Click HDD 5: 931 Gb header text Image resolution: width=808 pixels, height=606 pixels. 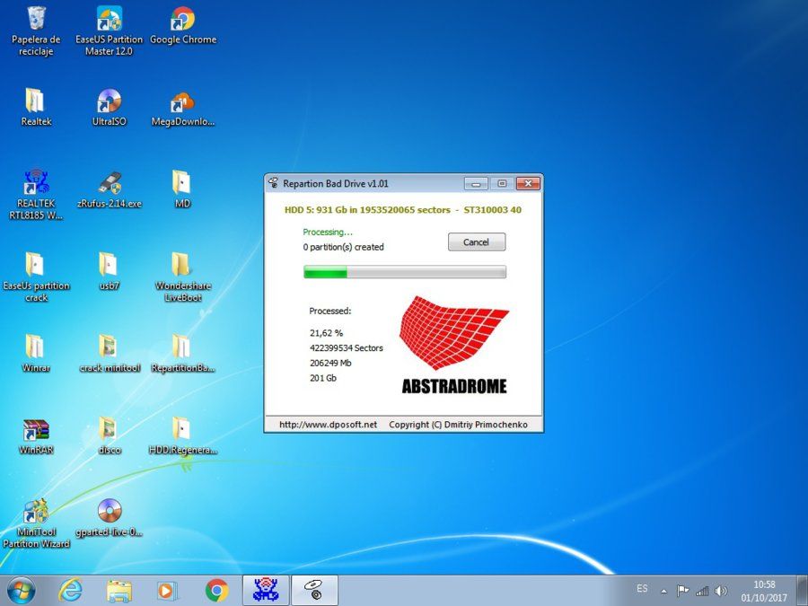(403, 210)
